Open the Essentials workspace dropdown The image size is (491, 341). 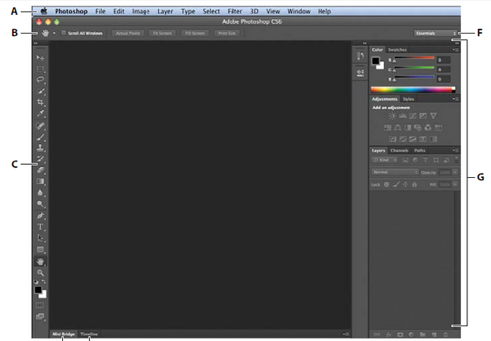435,34
